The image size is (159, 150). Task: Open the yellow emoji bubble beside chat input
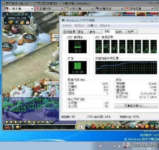click(x=18, y=127)
